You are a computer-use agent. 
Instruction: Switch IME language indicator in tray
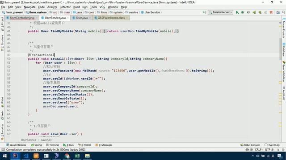tap(273, 156)
